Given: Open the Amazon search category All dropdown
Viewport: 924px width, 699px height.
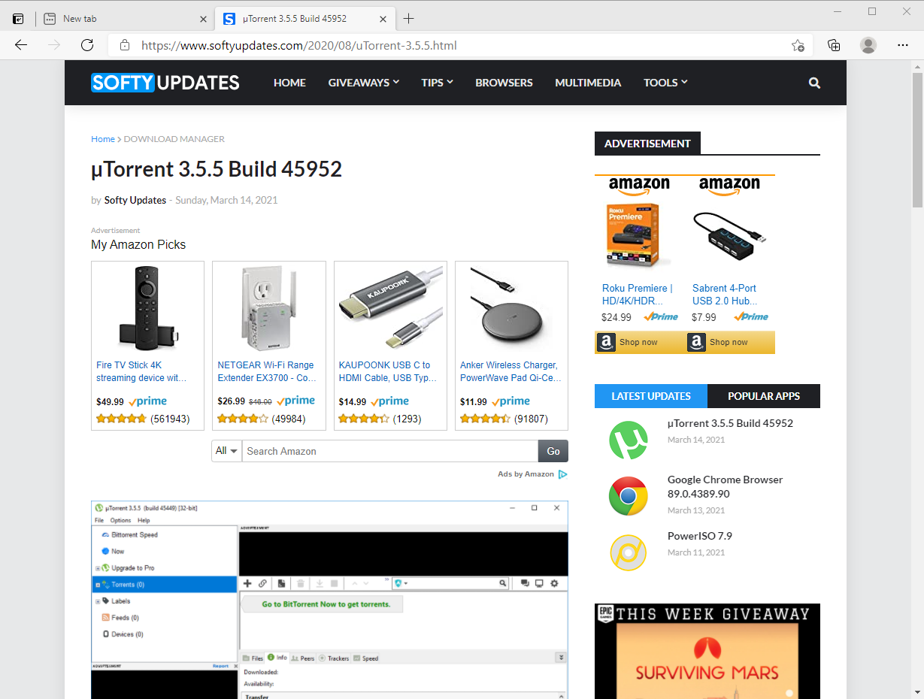Looking at the screenshot, I should [227, 451].
